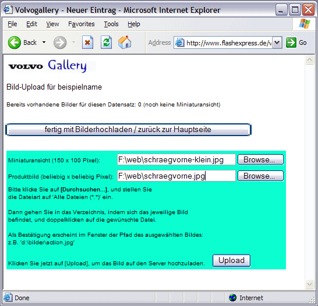
Task: Open the Tools menu
Action: (111, 24)
